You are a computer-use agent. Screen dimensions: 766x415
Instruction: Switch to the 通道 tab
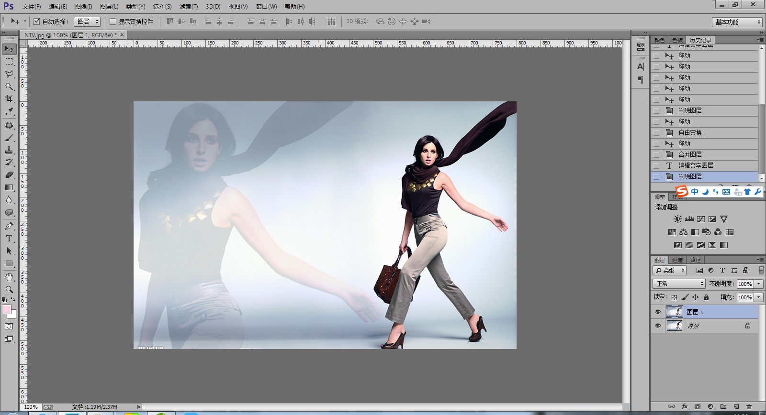pos(677,260)
